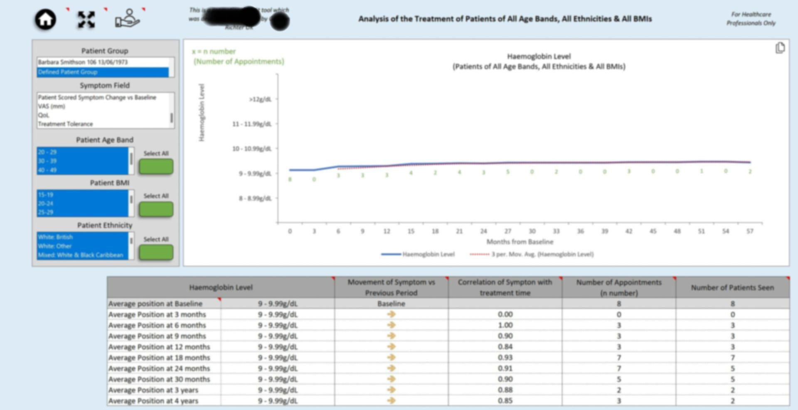798x410 pixels.
Task: Click the arrow icon in 30 months row
Action: pyautogui.click(x=391, y=379)
